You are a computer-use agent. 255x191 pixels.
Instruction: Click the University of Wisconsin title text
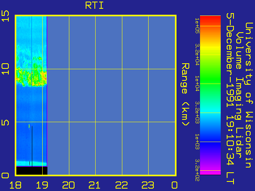pyautogui.click(x=249, y=95)
